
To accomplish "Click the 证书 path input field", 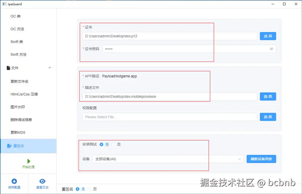I will [170, 36].
